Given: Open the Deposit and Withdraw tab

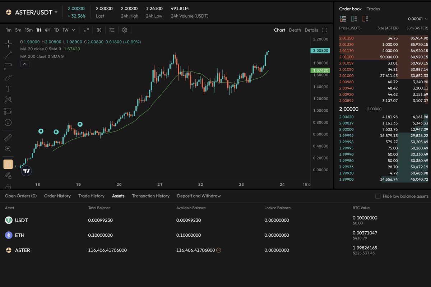Looking at the screenshot, I should click(199, 196).
